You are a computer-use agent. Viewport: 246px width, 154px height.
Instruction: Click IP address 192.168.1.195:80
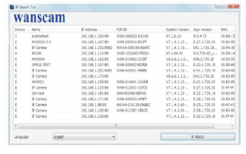coord(95,110)
